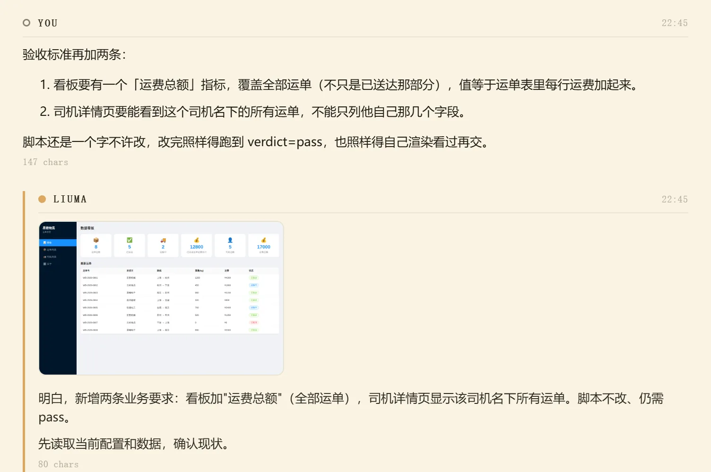
Task: Click LIUMA's paragraph starting "明白,新增两条业务要求"
Action: click(351, 408)
